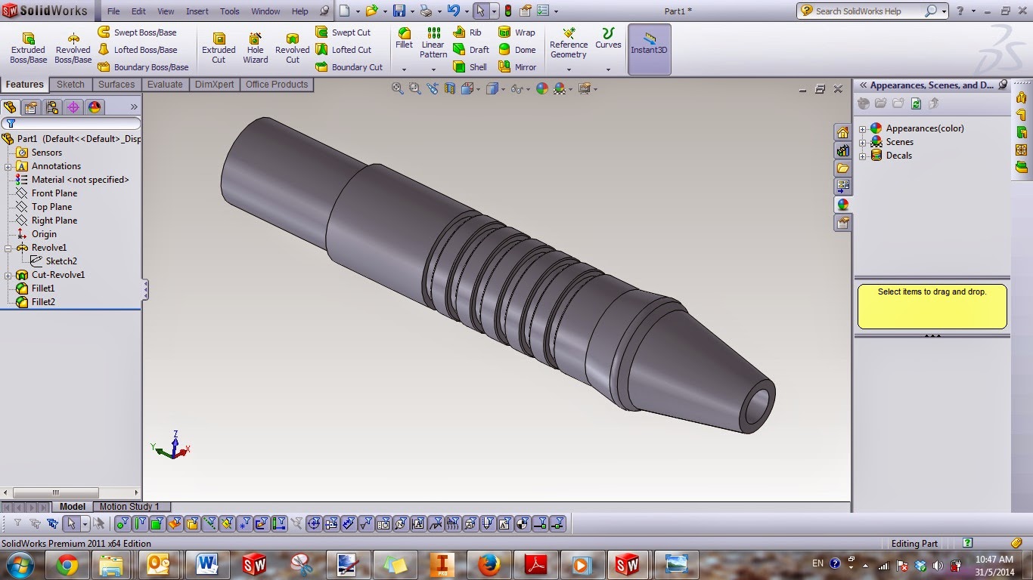Select the Rib tool
1033x580 pixels.
pyautogui.click(x=467, y=32)
